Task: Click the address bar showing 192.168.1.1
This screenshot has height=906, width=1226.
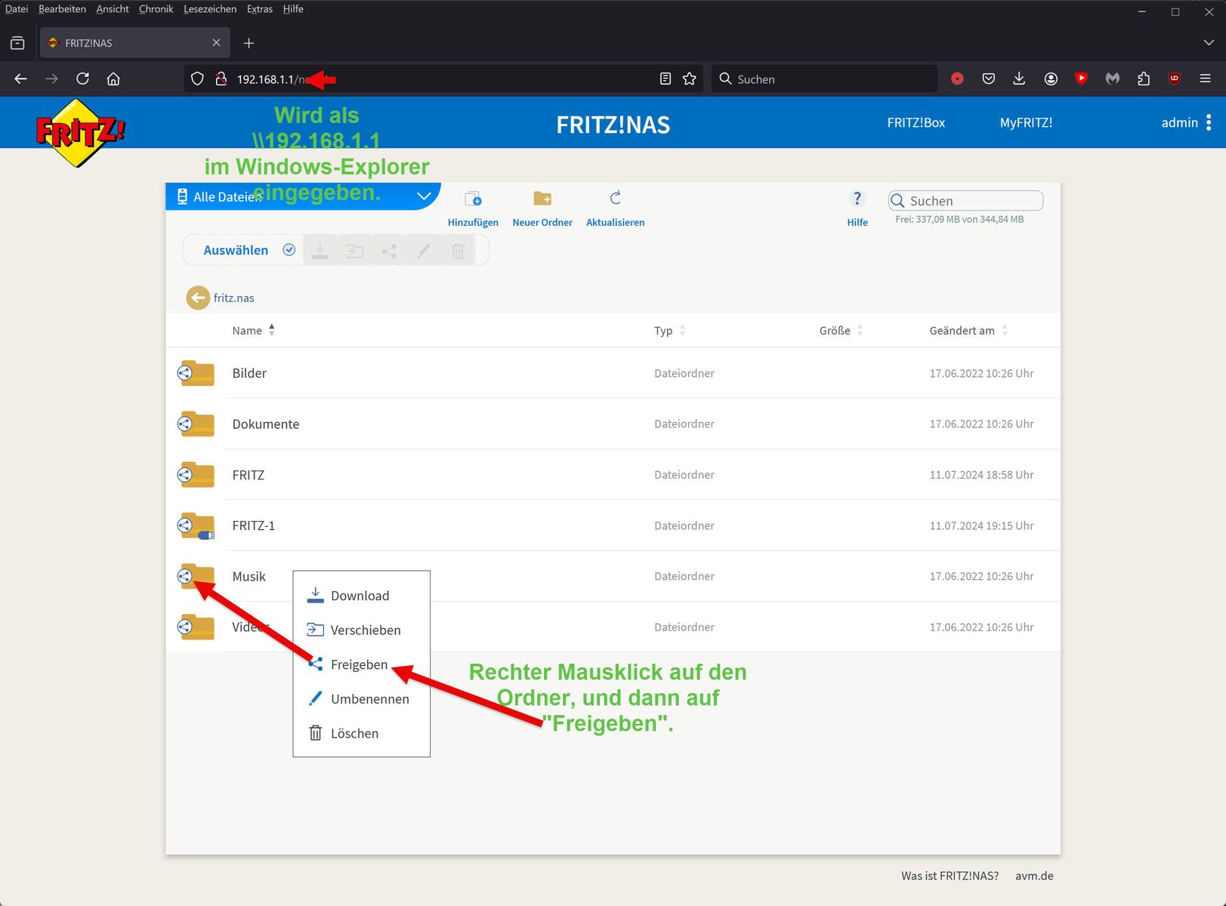Action: pos(443,79)
